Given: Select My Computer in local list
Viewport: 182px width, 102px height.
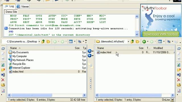Looking at the screenshot, I should [20, 56].
